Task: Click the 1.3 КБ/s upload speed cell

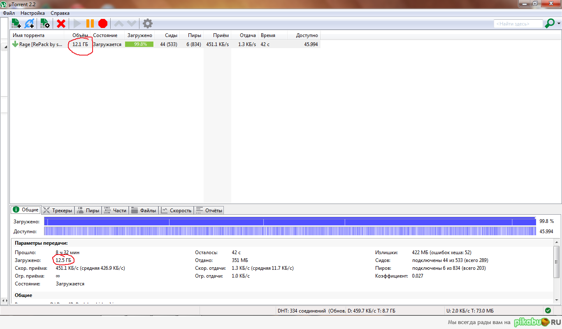Action: tap(247, 44)
